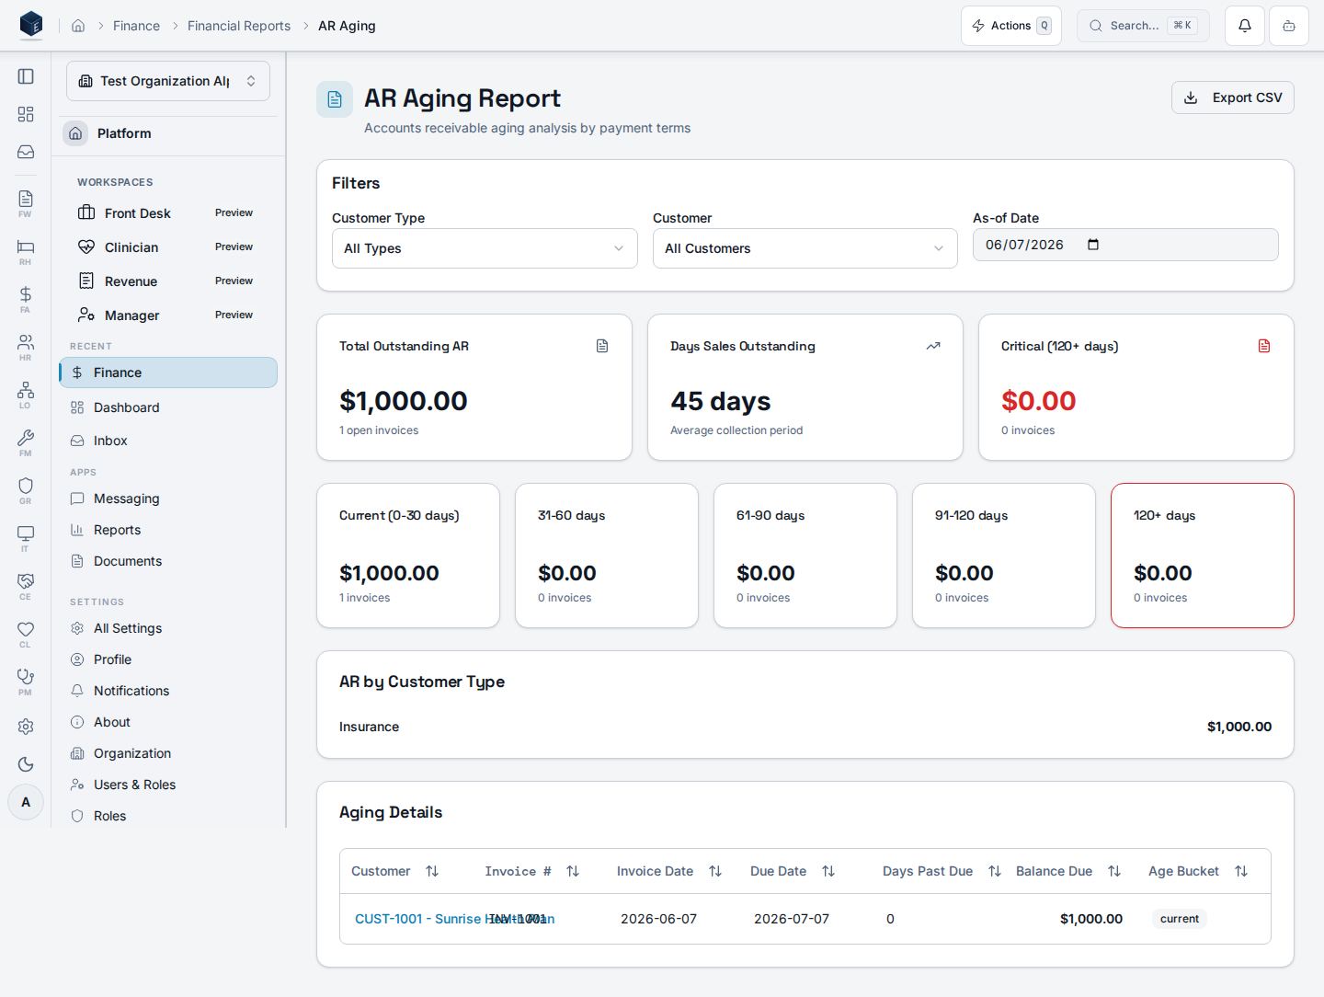
Task: Open the Revenue workspace
Action: [168, 281]
